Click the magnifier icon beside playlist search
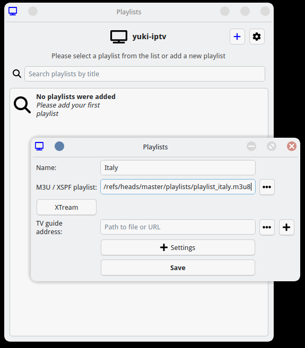This screenshot has height=348, width=305. point(17,74)
